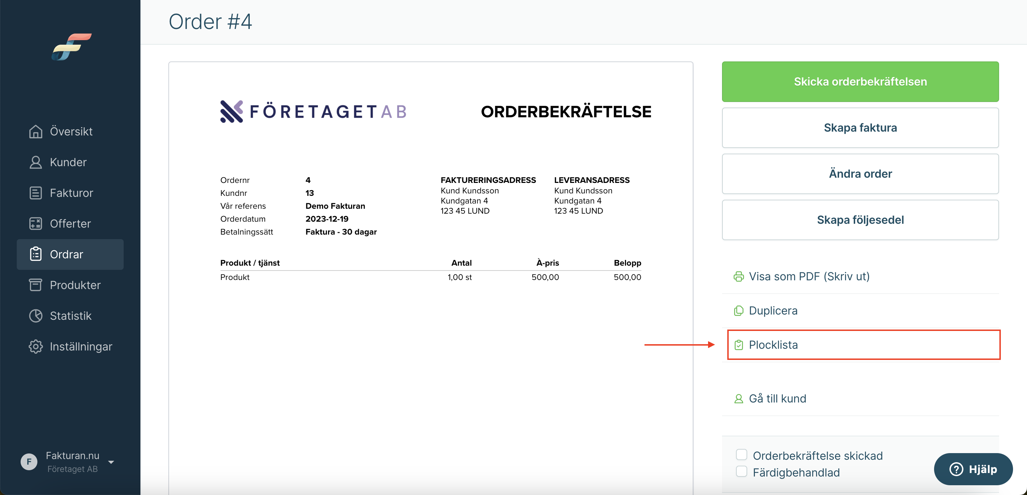The width and height of the screenshot is (1027, 495).
Task: Open the Statistik pie chart icon
Action: [x=36, y=316]
